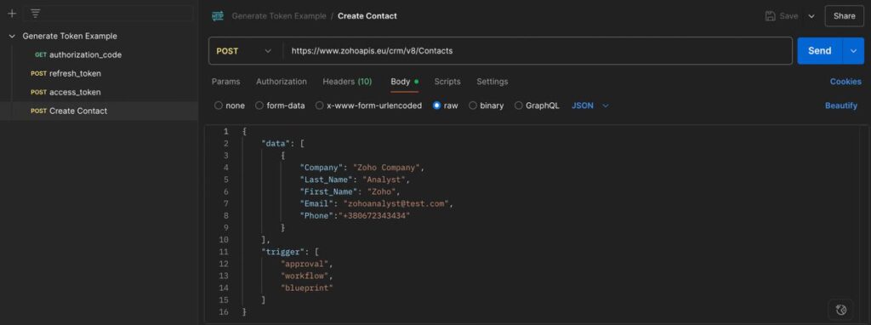
Task: Open the bottom-right cookie assistant icon
Action: pos(840,309)
